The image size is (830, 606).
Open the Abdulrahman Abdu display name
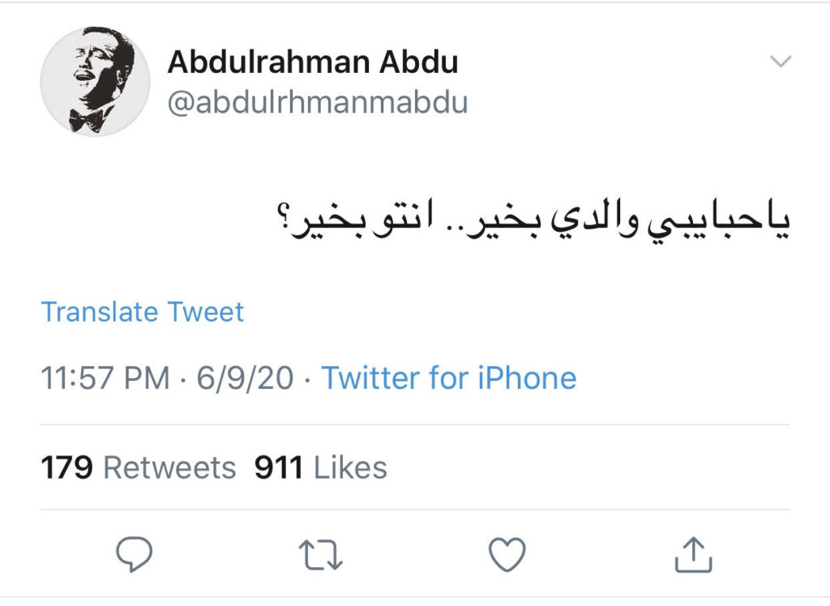pos(312,62)
